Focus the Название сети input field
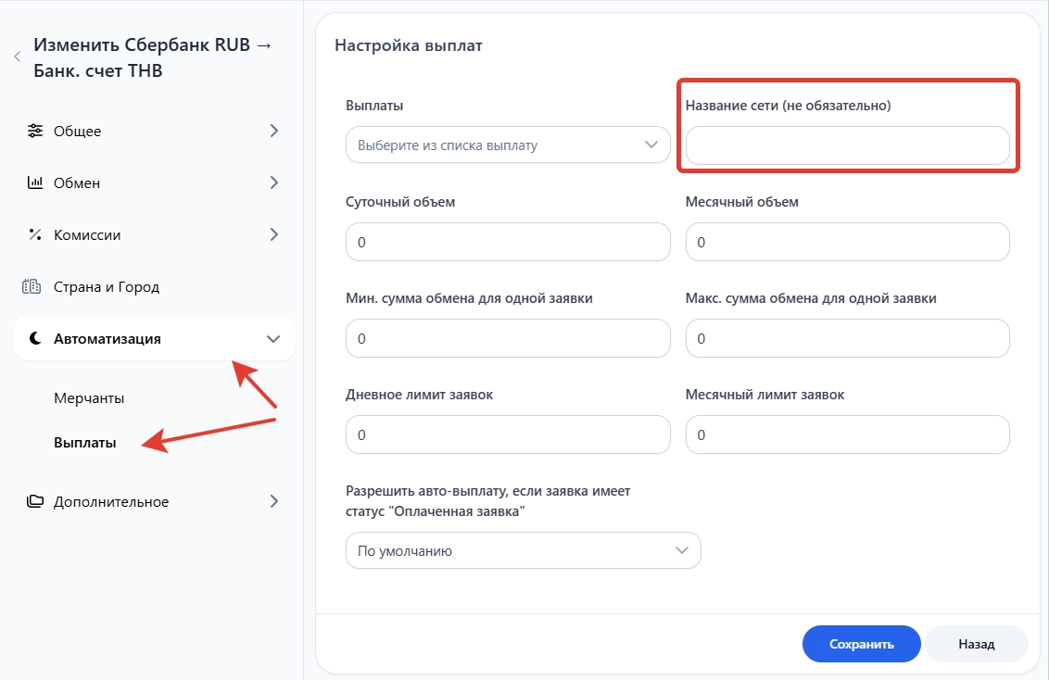The image size is (1049, 680). click(847, 146)
